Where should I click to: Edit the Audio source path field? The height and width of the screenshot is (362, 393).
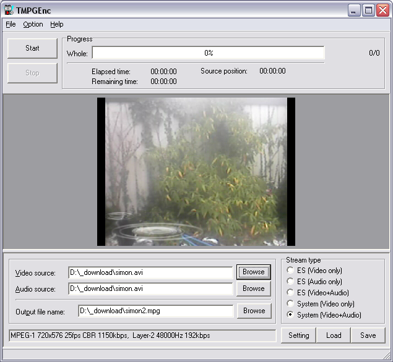coord(150,288)
